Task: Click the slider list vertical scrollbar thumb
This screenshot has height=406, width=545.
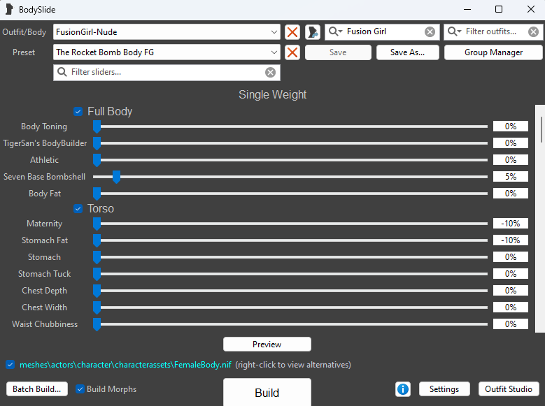Action: [542, 129]
